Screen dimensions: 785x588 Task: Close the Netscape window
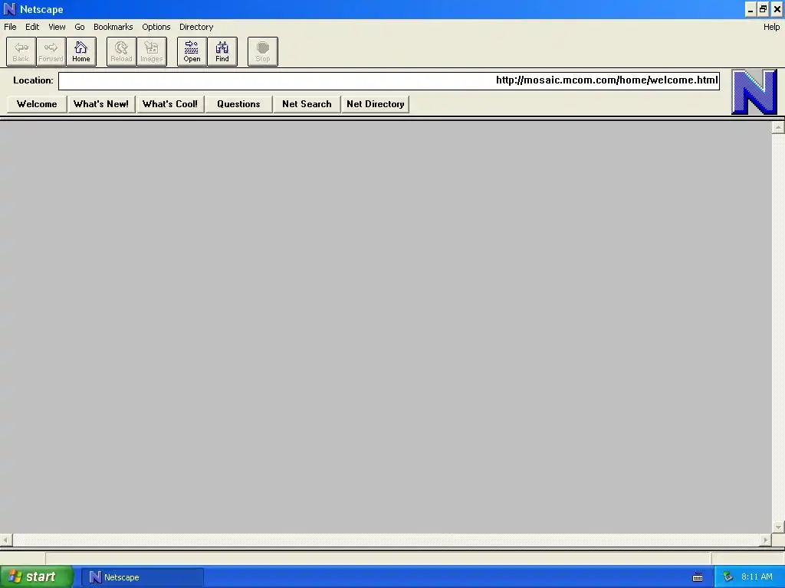tap(777, 9)
